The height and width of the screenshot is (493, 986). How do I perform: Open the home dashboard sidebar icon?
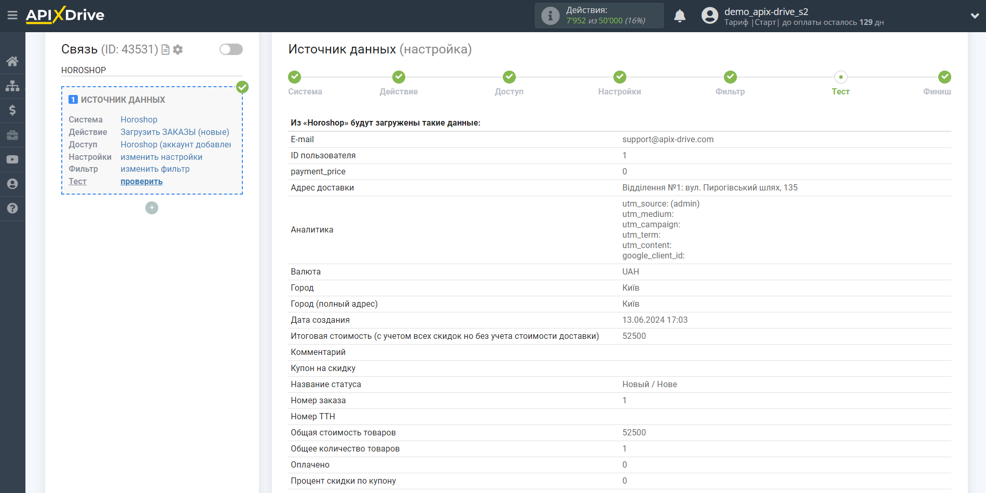(x=12, y=61)
